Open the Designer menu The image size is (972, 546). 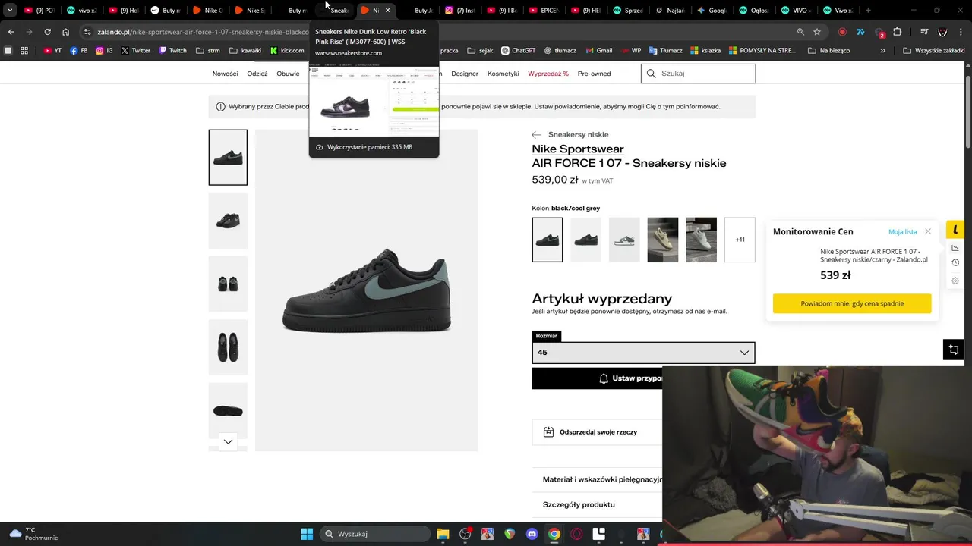pyautogui.click(x=465, y=74)
